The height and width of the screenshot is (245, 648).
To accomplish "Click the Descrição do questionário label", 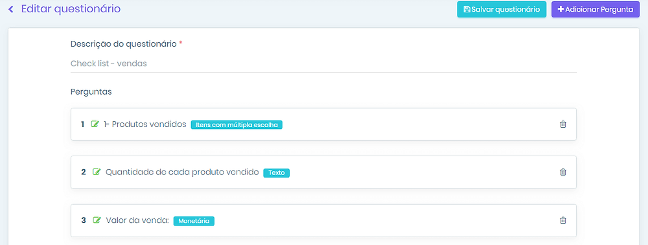I will tap(124, 43).
